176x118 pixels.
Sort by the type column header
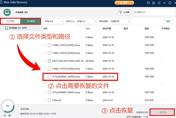(147, 29)
